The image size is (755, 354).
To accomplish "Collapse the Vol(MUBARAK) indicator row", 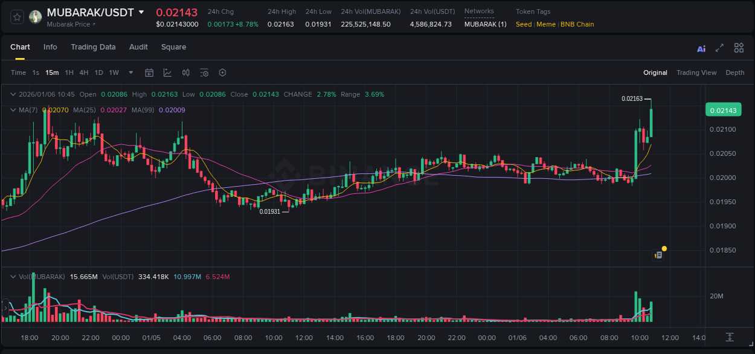I will click(x=13, y=276).
